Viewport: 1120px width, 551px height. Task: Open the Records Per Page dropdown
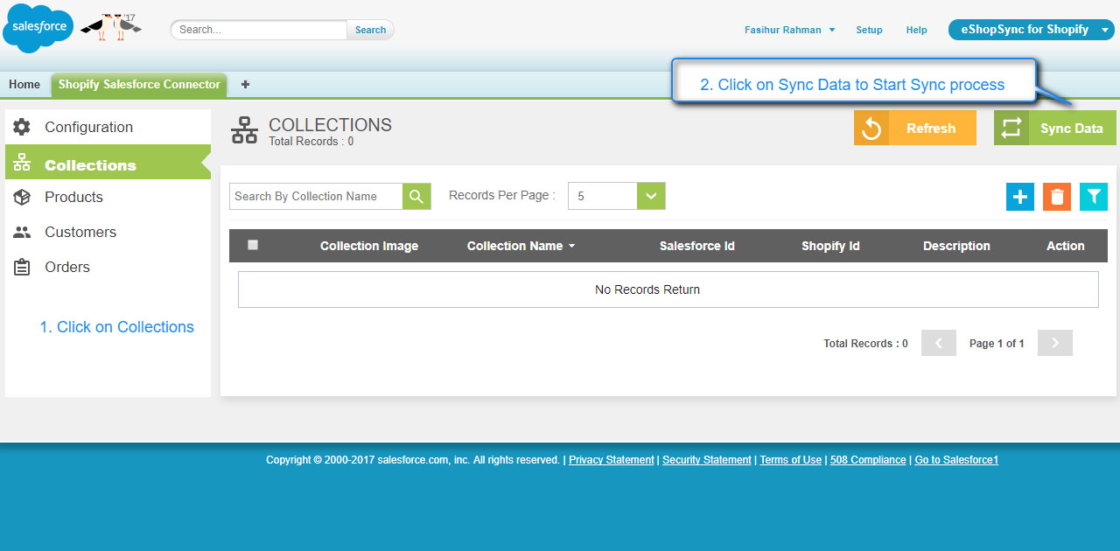[x=616, y=196]
